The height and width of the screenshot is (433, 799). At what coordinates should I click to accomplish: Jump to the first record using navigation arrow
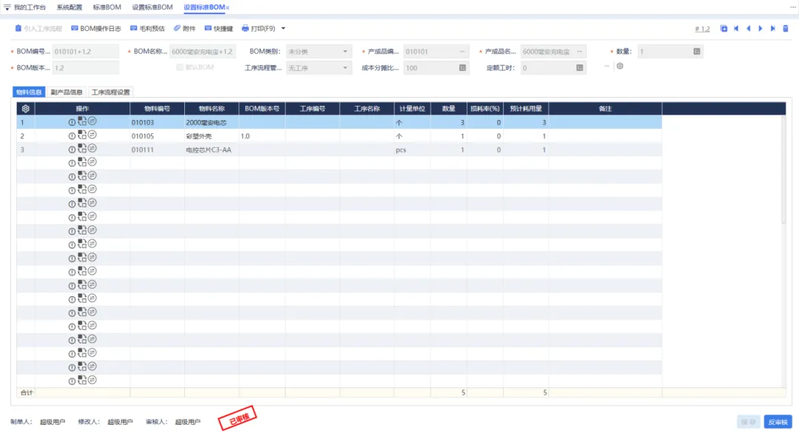736,28
